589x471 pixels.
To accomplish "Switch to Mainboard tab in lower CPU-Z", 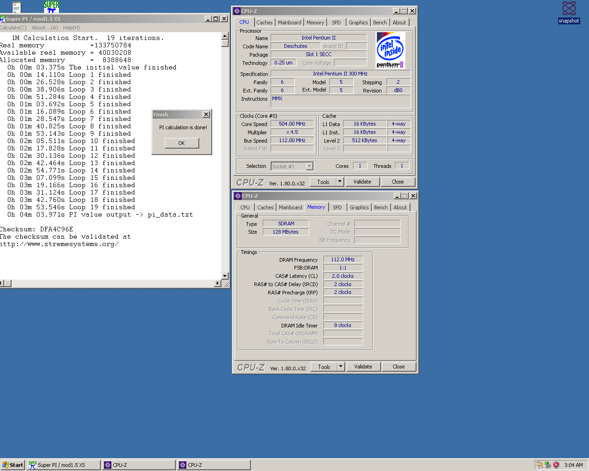I will pyautogui.click(x=290, y=207).
